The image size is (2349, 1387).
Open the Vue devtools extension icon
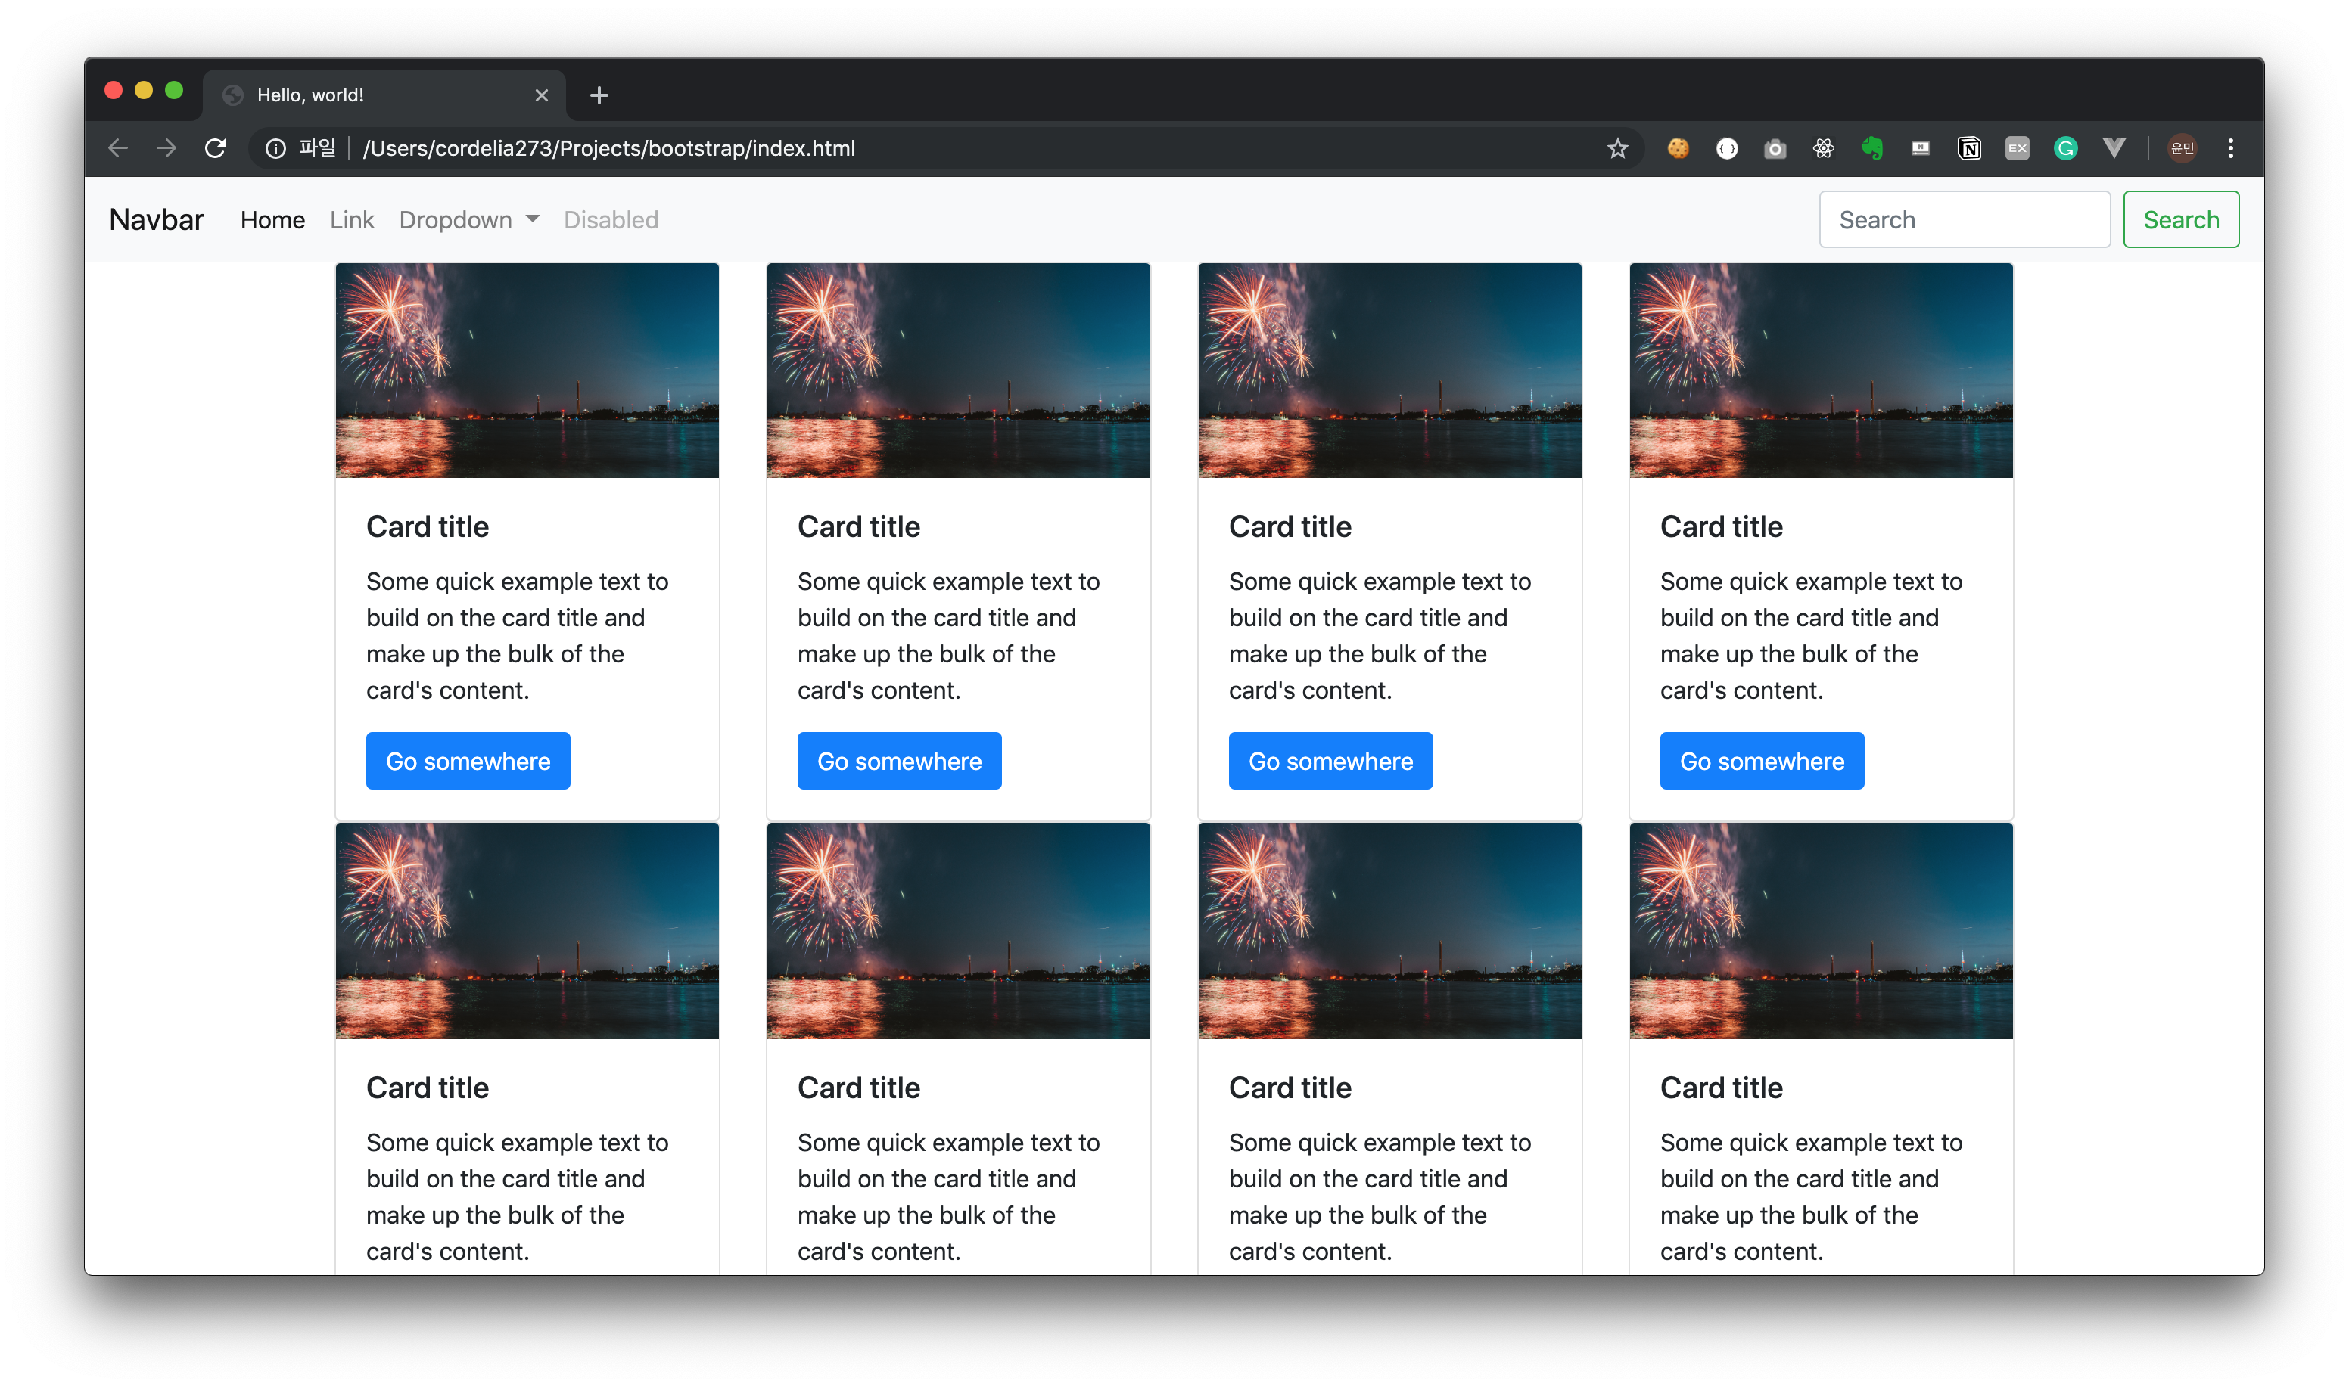click(2114, 148)
